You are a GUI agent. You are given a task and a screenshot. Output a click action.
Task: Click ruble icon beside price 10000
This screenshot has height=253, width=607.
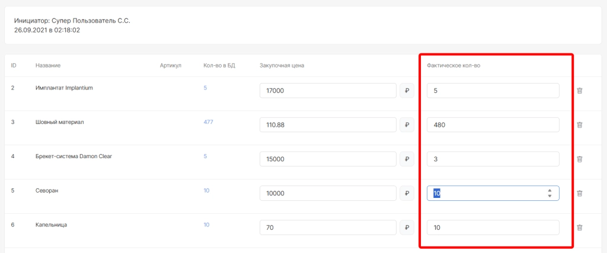[407, 194]
